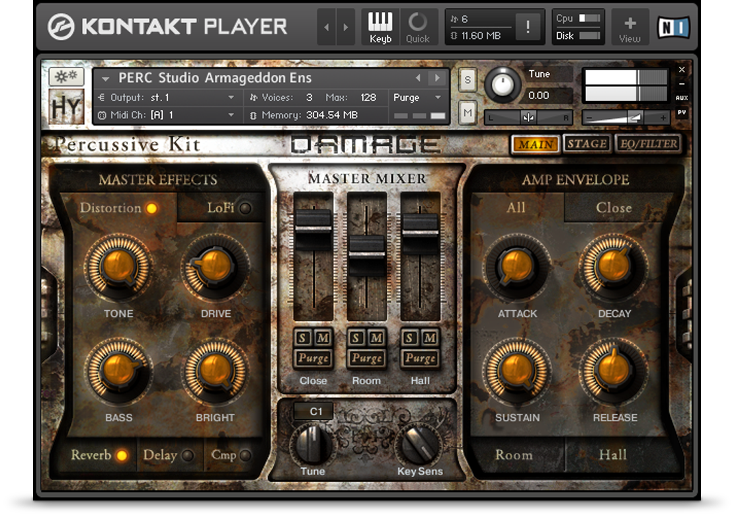
Task: Purge the Room mic samples
Action: pyautogui.click(x=366, y=358)
